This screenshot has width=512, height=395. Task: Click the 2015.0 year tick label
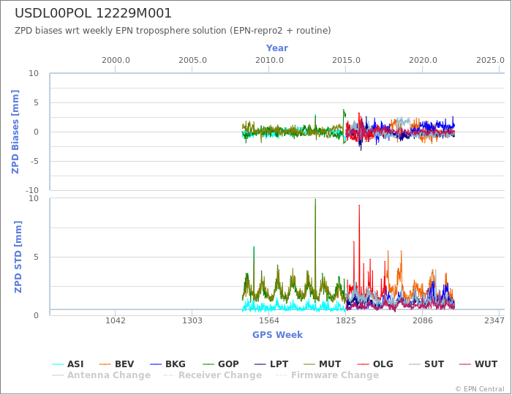[x=346, y=61]
